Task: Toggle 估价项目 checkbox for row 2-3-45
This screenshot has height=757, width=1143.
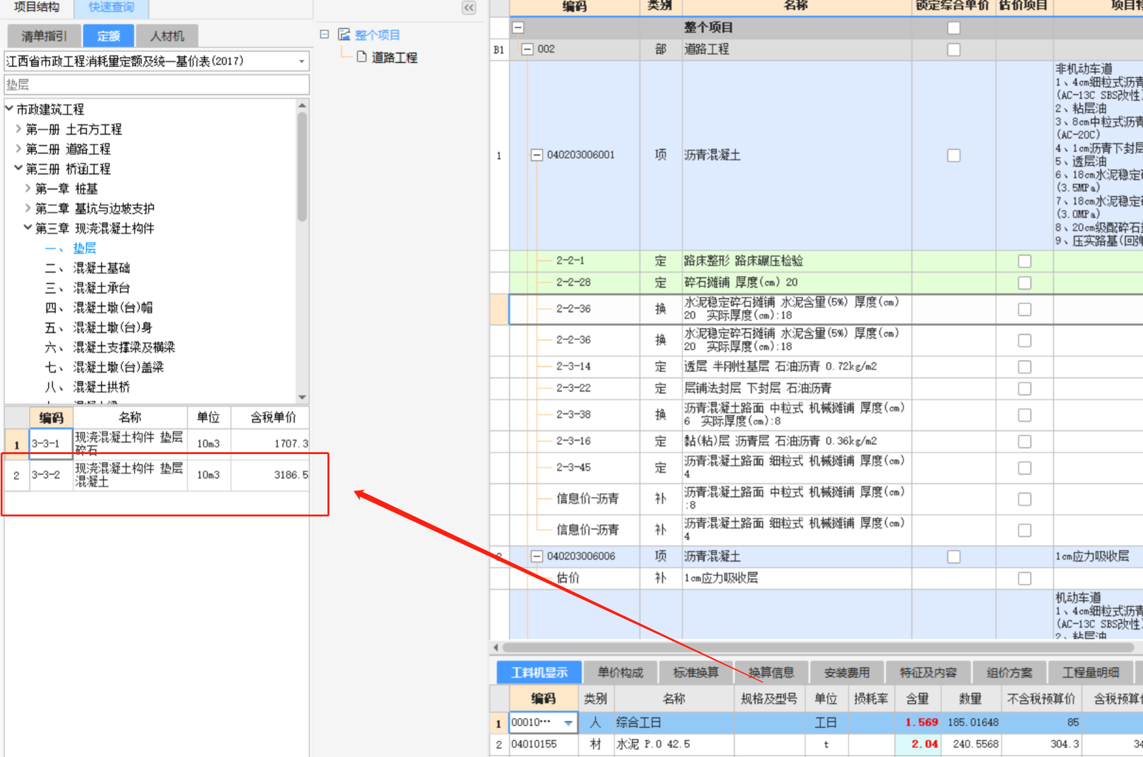Action: coord(1025,468)
